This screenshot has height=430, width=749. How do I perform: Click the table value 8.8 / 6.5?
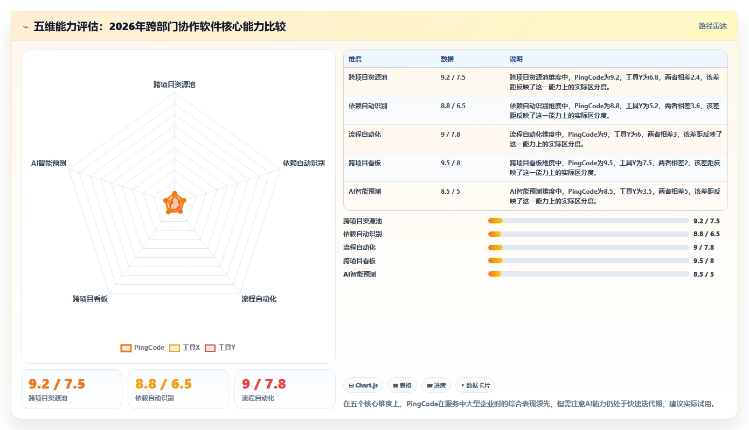[x=453, y=106]
